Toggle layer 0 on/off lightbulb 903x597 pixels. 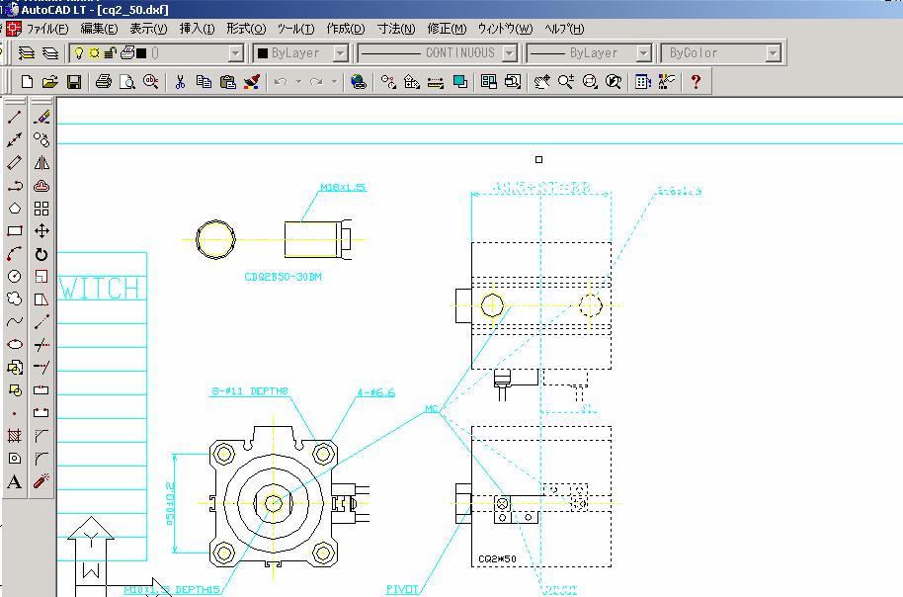pos(79,53)
